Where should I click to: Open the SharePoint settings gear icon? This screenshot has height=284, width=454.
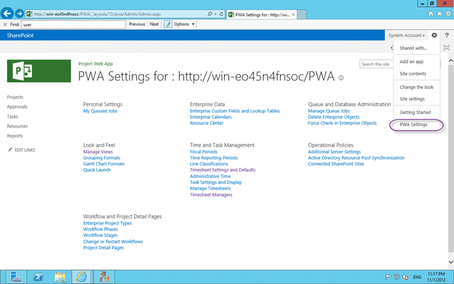coord(434,35)
